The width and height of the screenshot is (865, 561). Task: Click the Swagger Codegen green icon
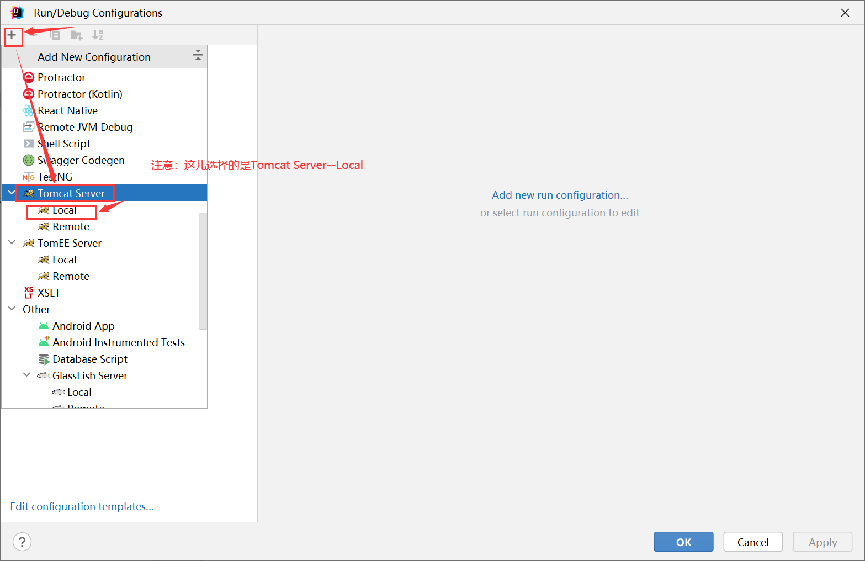click(29, 160)
